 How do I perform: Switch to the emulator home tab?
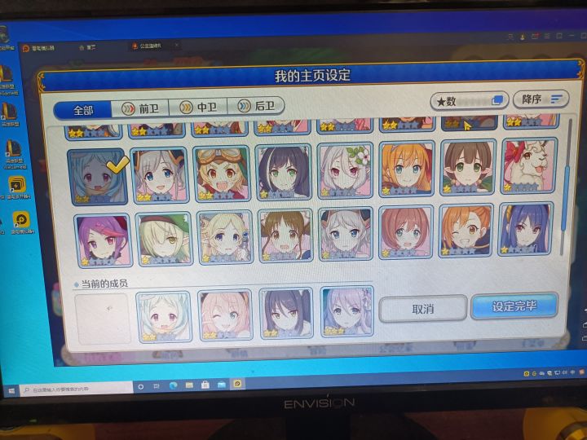(x=87, y=47)
